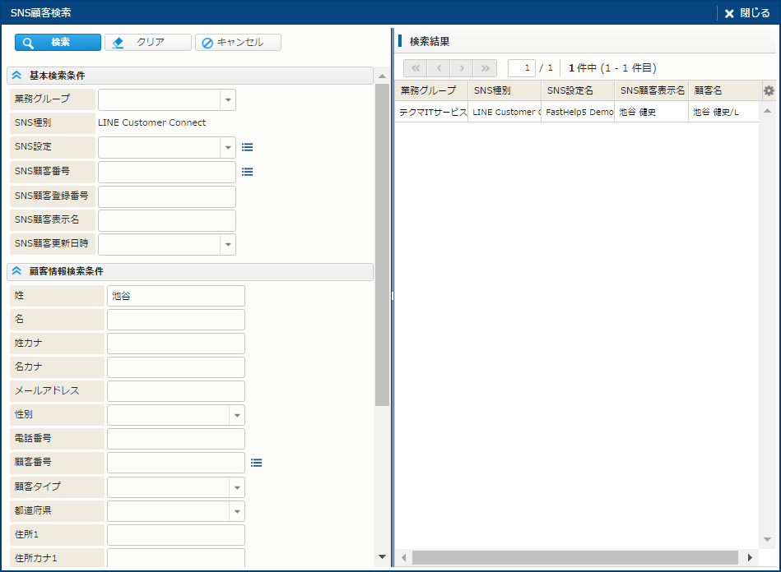Click the 顧客番号 input field
The image size is (781, 572).
(x=176, y=463)
